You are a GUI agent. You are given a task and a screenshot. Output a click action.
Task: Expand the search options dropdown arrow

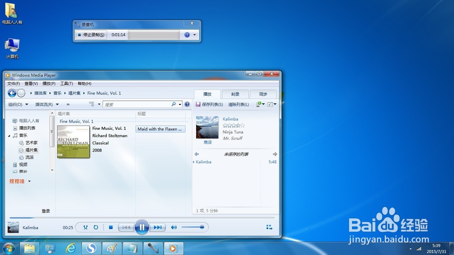[180, 104]
